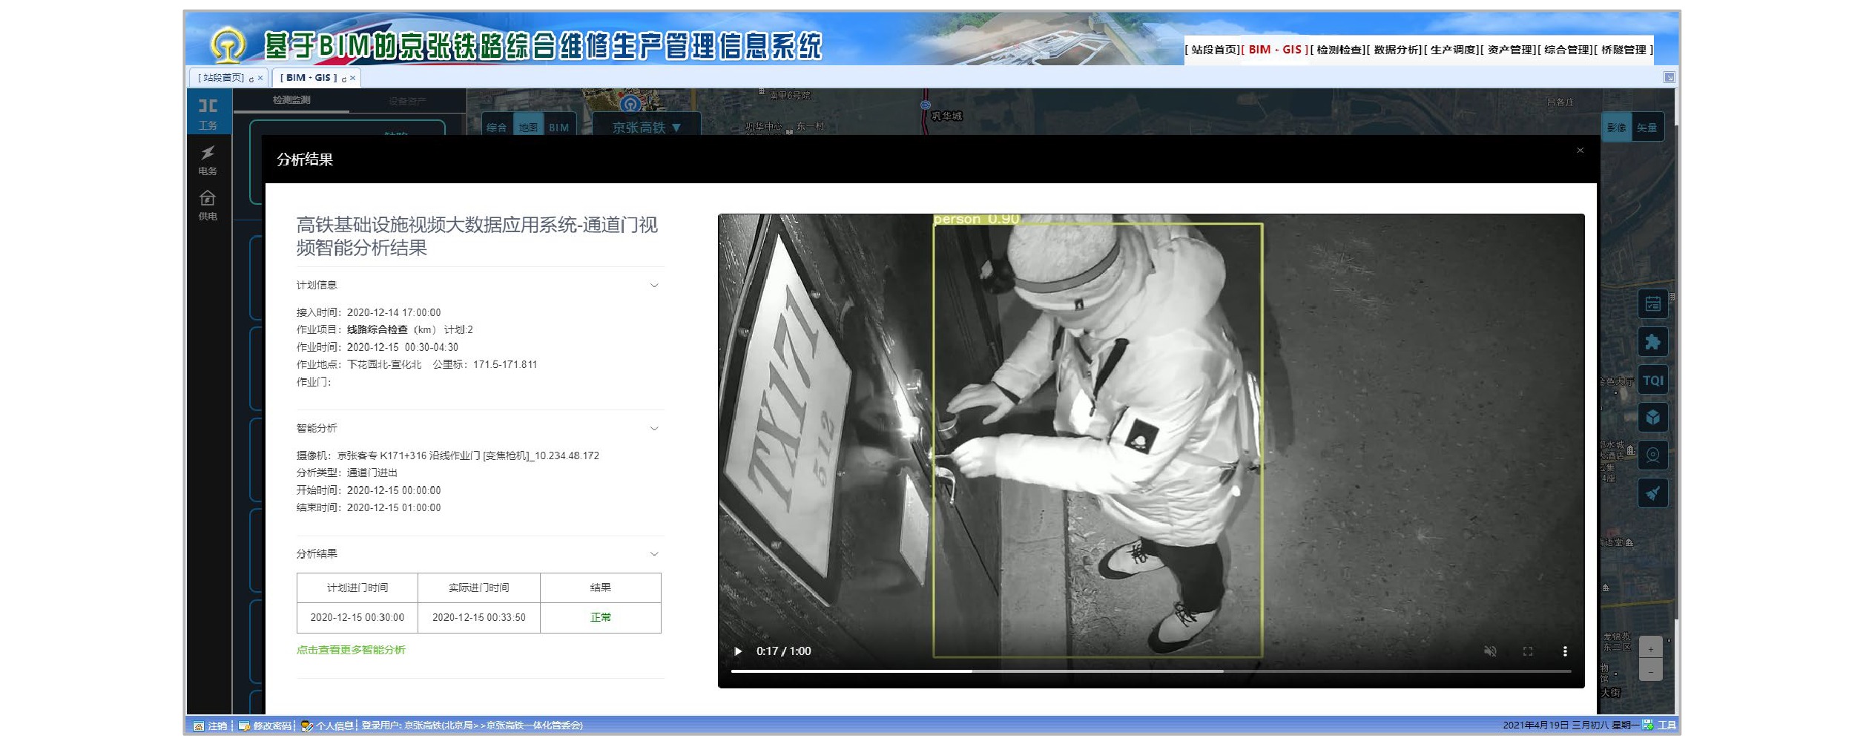Open the 电务 sidebar section
The image size is (1869, 747).
(x=208, y=160)
